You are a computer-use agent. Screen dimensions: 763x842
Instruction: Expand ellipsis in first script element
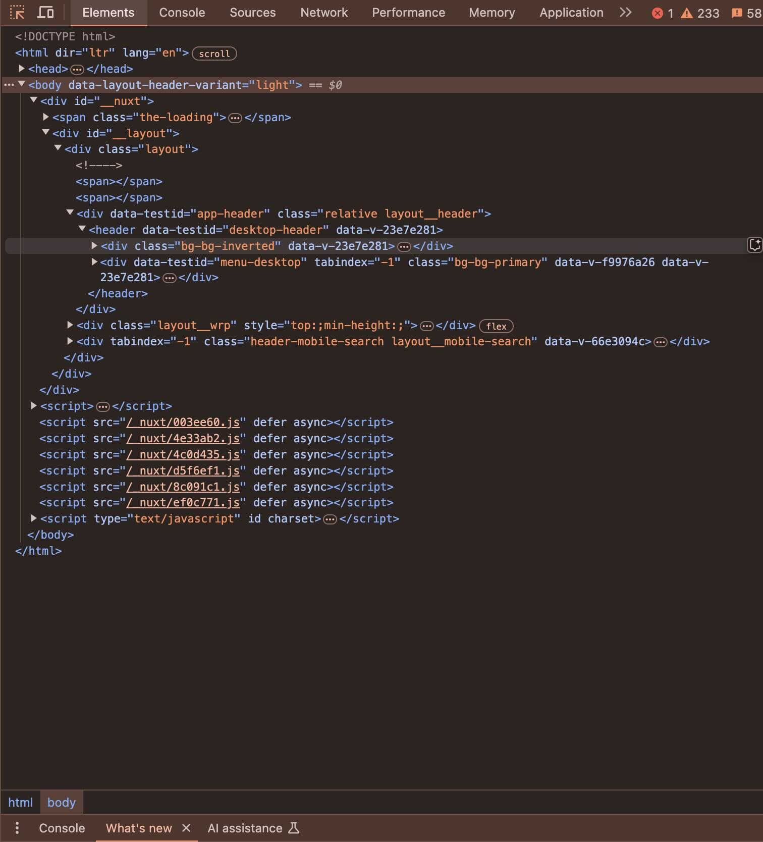tap(103, 406)
